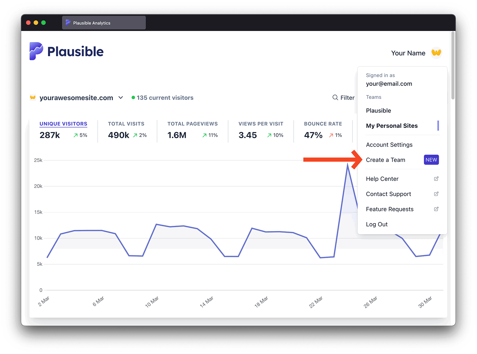This screenshot has height=354, width=477.
Task: Show the Total Pageviews metric
Action: click(192, 124)
